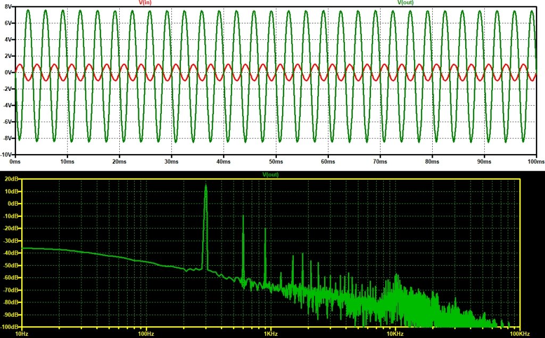Click the 80ms tick label on the time axis

(432, 160)
